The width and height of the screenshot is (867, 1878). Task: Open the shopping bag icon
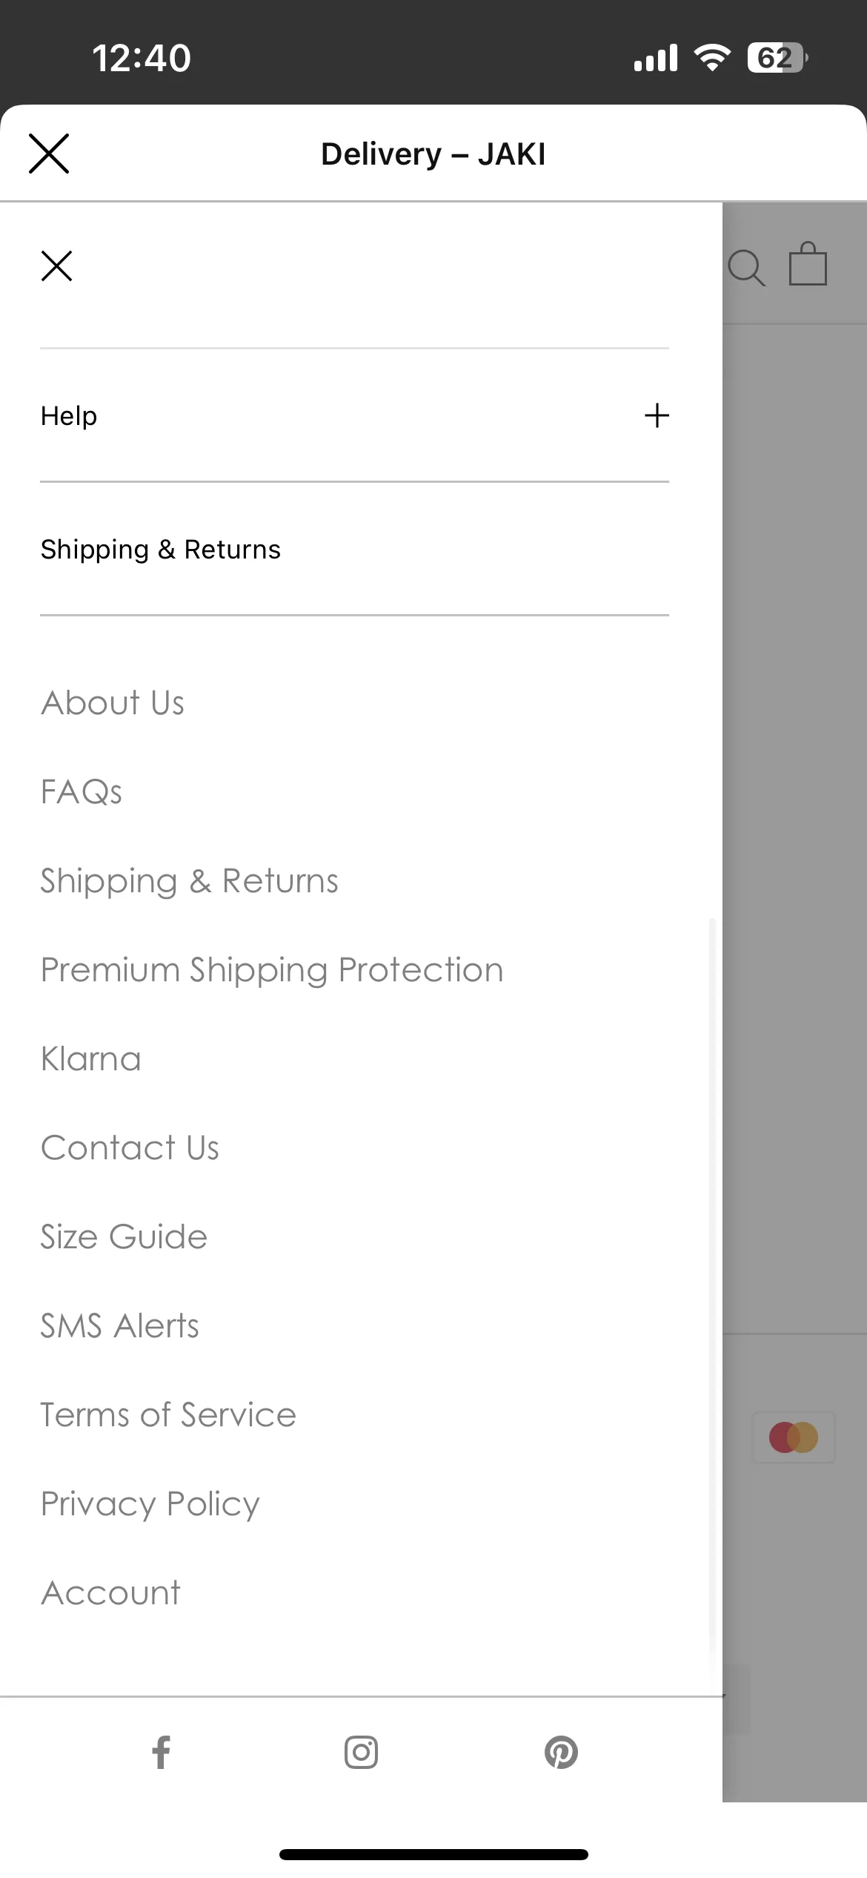click(x=808, y=264)
